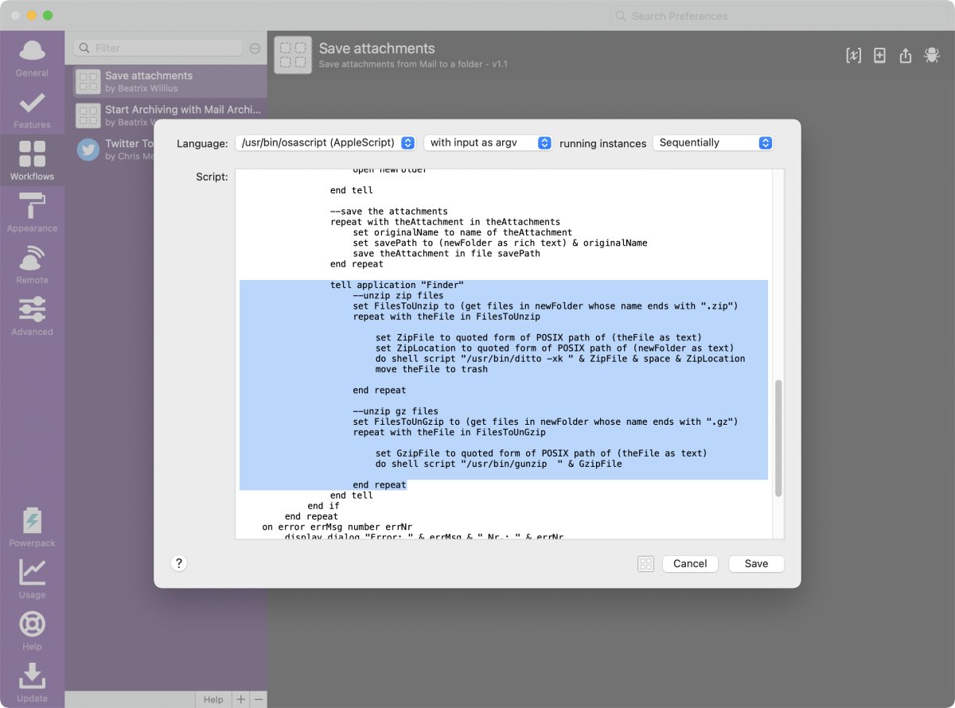
Task: Open the filter options ellipsis menu
Action: click(x=255, y=48)
